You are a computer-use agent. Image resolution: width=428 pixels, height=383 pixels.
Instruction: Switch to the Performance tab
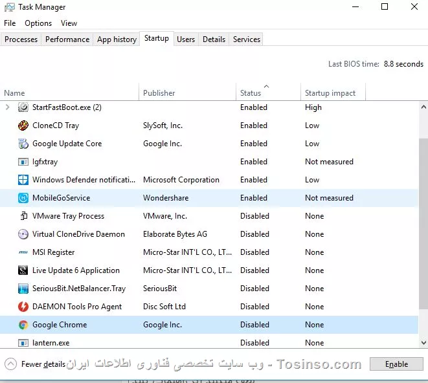tap(67, 39)
